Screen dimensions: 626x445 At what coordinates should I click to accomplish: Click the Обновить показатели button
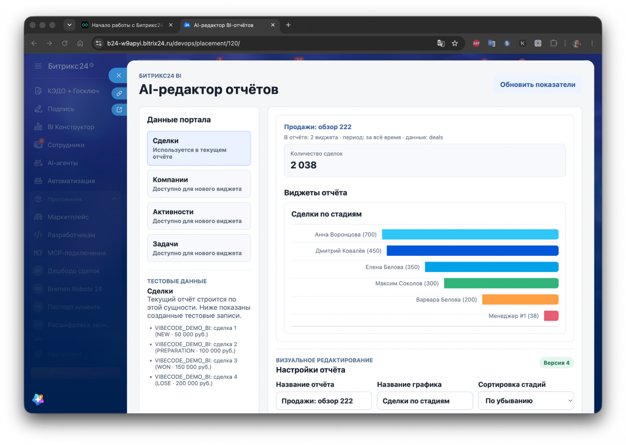(538, 85)
